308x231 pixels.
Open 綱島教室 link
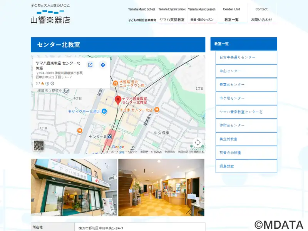click(246, 166)
